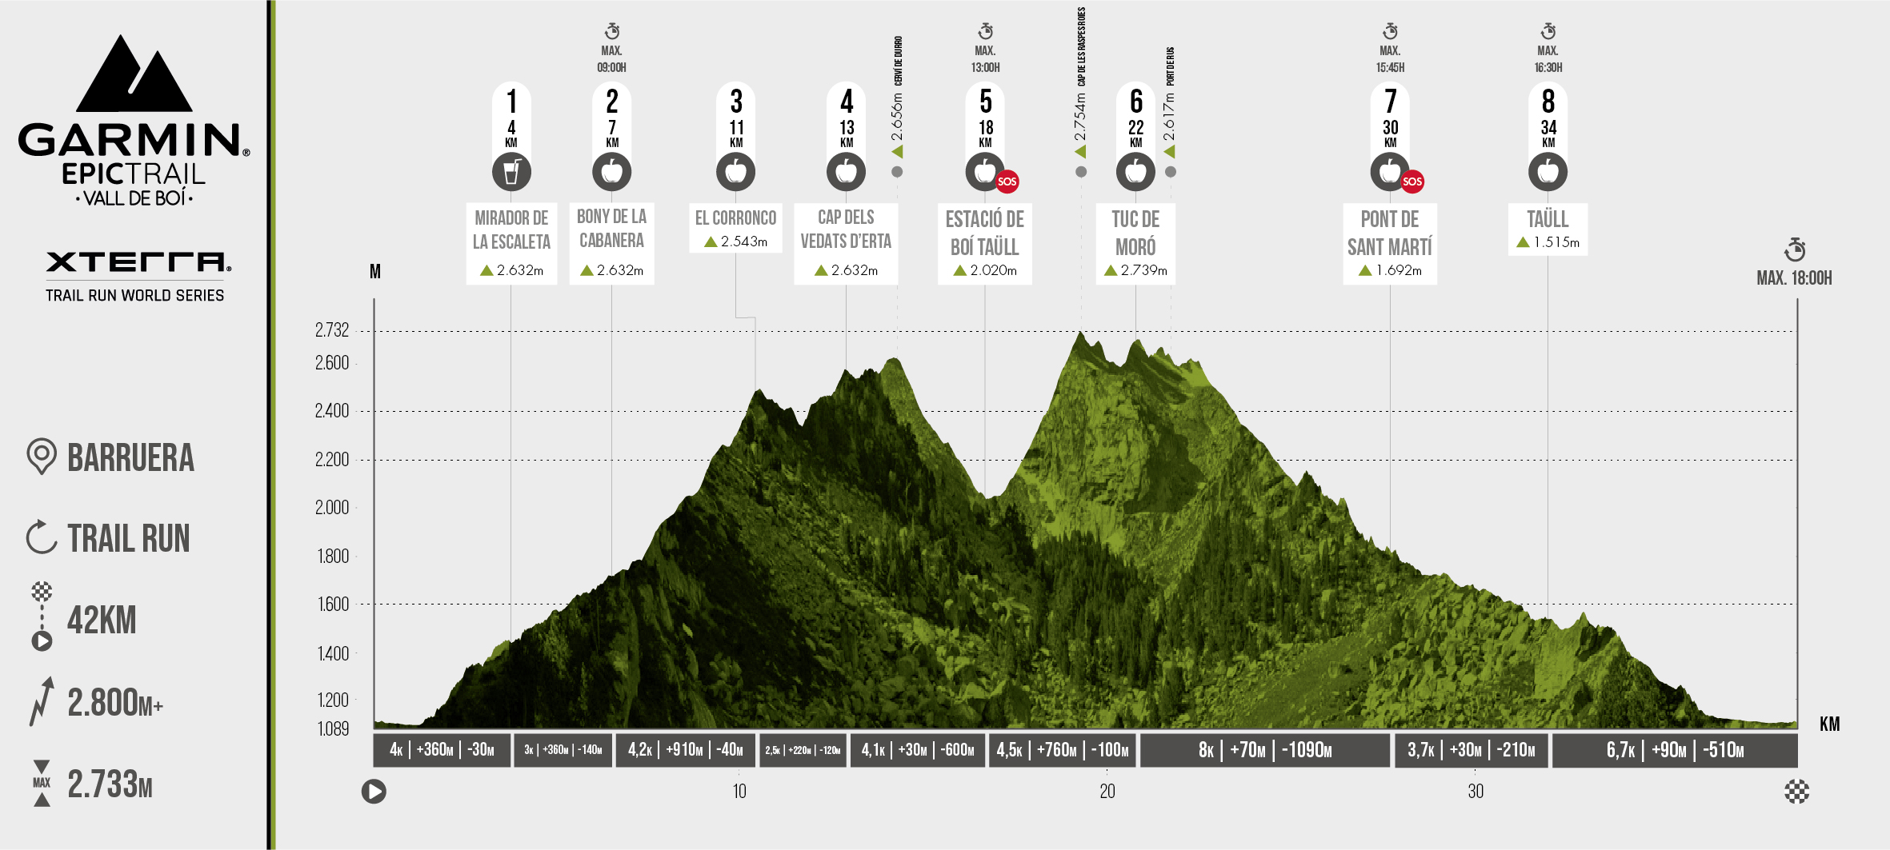Click the MAX altitude triangles icon
Screen dimensions: 1890x850
[x=42, y=783]
